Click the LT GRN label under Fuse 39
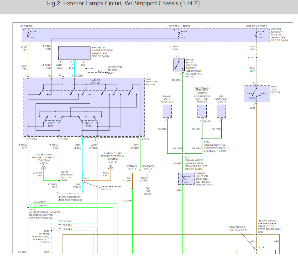The width and height of the screenshot is (298, 260). pyautogui.click(x=179, y=189)
